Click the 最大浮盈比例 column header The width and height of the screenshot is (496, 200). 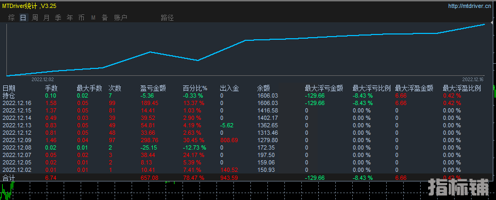pos(462,88)
